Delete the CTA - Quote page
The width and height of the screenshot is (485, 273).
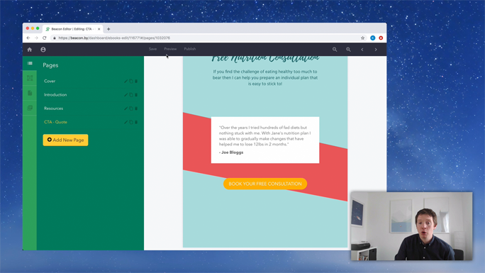tap(136, 122)
